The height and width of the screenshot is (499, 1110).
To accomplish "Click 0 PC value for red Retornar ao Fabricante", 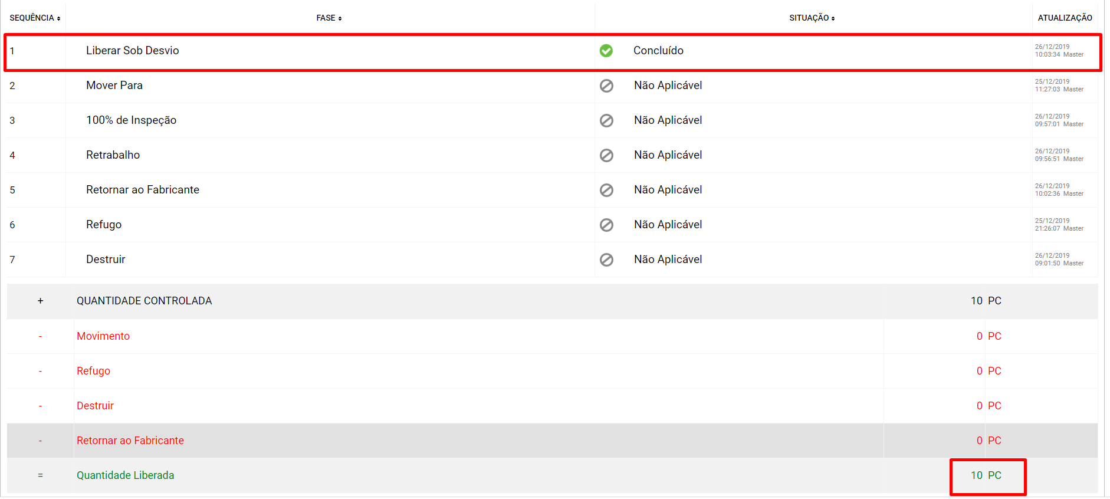I will pyautogui.click(x=989, y=441).
